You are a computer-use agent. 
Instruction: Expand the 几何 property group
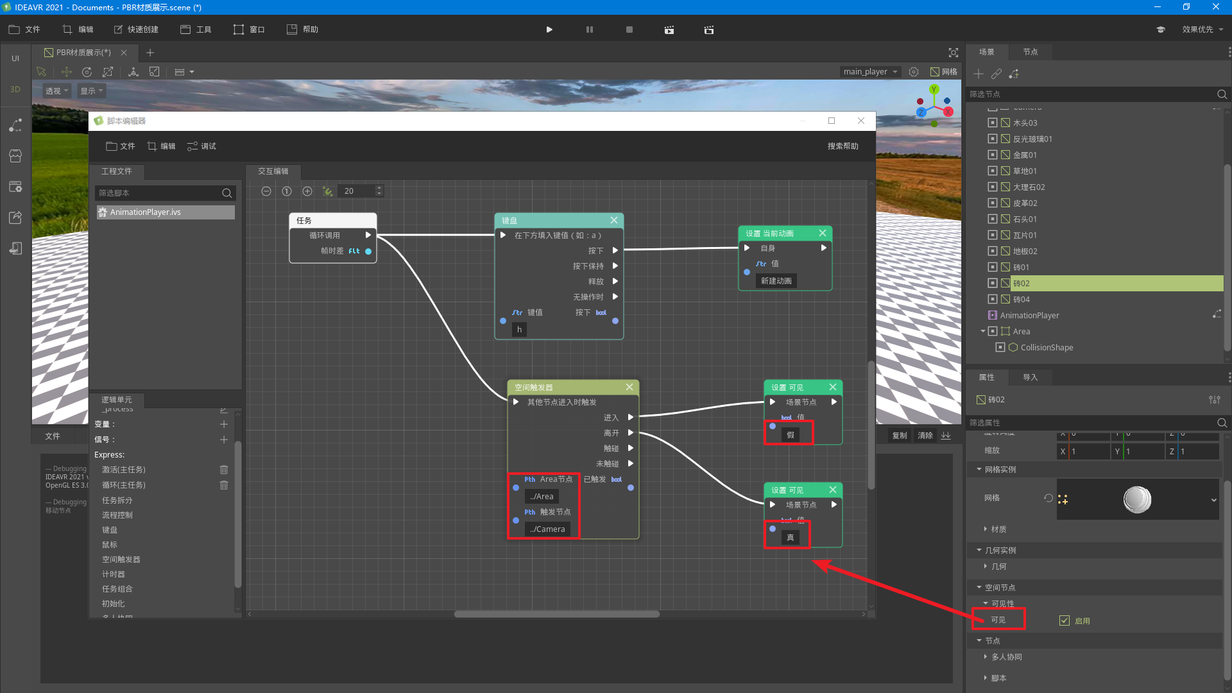tap(986, 566)
